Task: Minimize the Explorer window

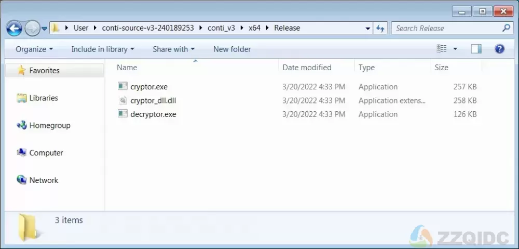Action: [461, 11]
